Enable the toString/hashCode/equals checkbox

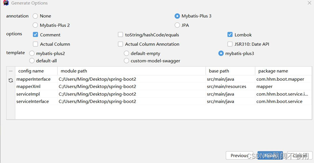[121, 35]
